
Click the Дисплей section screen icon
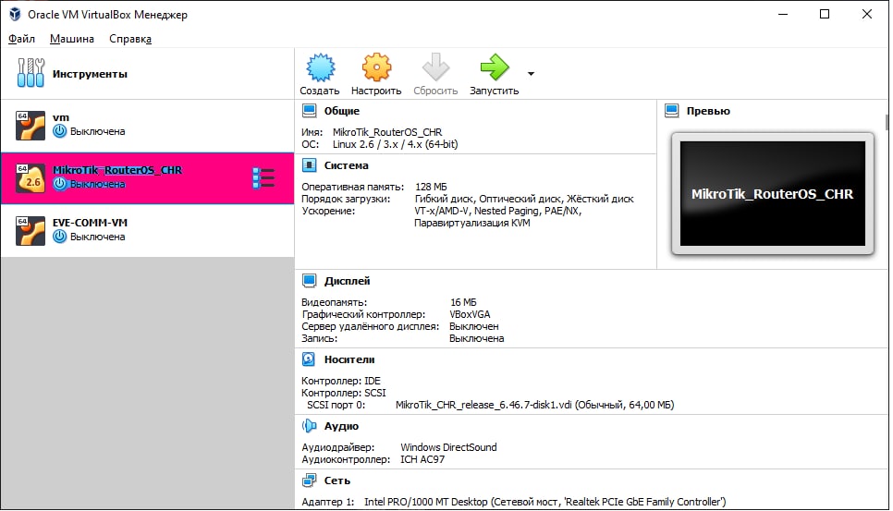pos(310,281)
